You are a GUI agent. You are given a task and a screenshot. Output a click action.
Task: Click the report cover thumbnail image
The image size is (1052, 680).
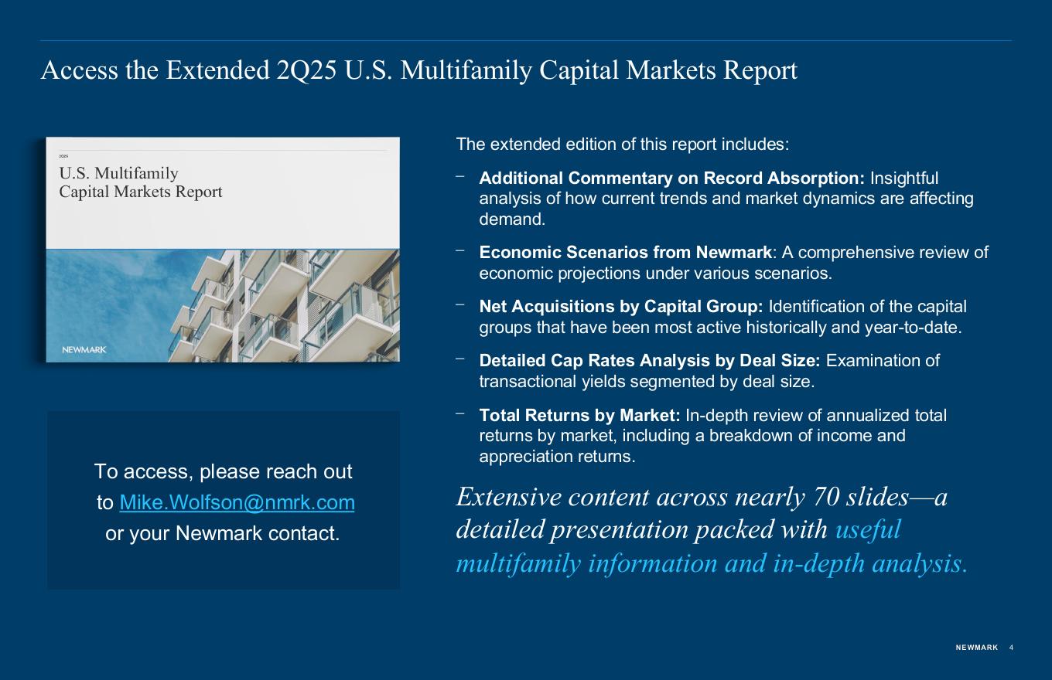(223, 250)
